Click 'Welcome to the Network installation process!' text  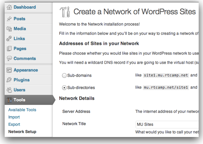(100, 24)
